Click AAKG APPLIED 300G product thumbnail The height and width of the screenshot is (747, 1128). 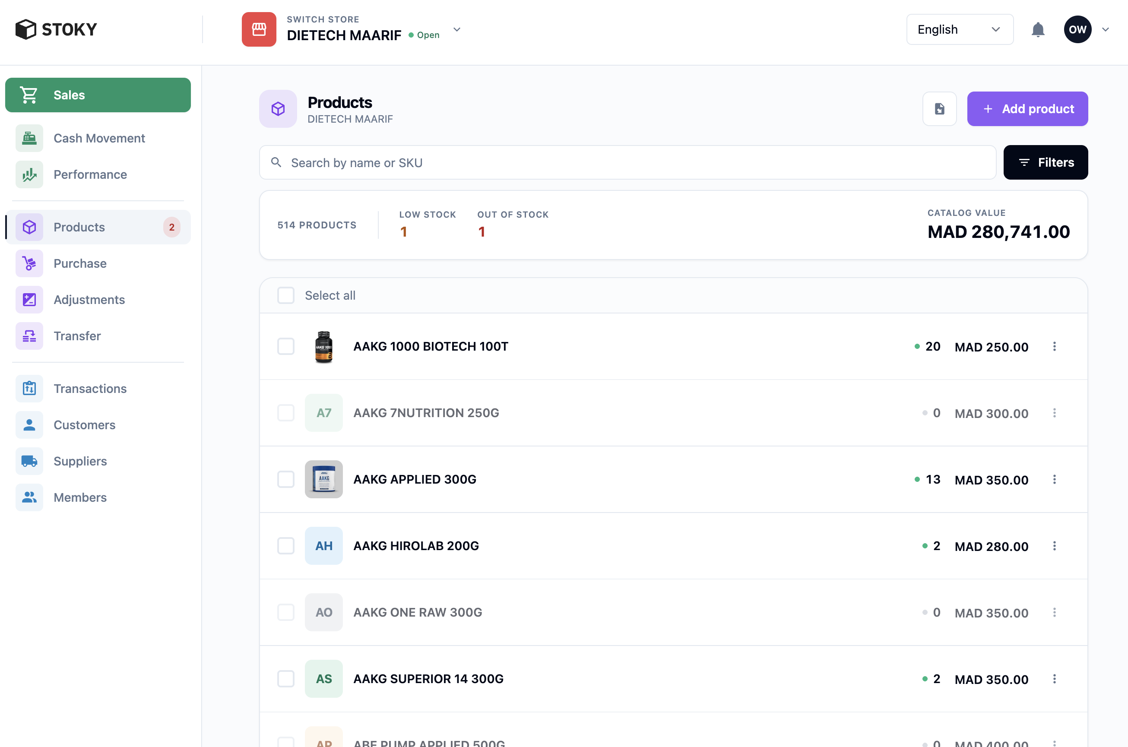pyautogui.click(x=324, y=479)
